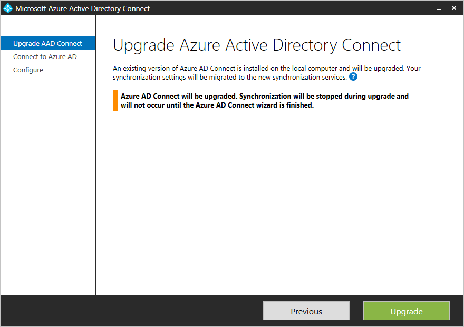Click the X icon to close the wizard
This screenshot has height=327, width=464.
pyautogui.click(x=454, y=8)
